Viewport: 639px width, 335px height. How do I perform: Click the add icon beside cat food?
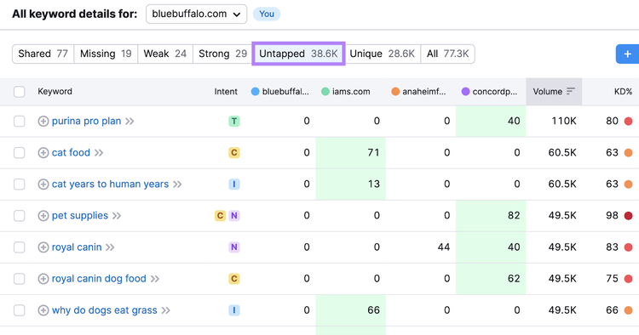pyautogui.click(x=43, y=152)
